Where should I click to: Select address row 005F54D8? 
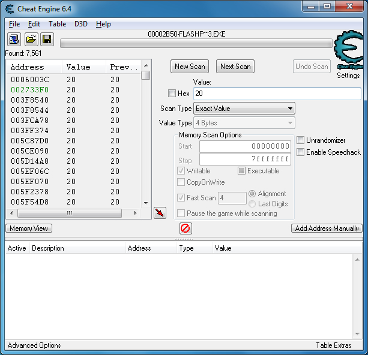(74, 202)
